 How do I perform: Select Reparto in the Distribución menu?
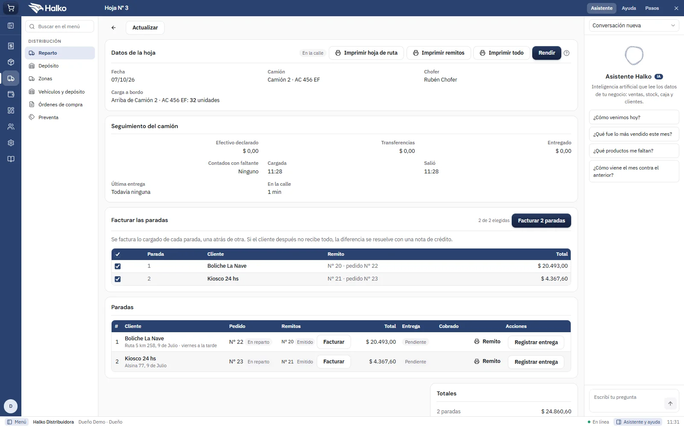tap(60, 53)
